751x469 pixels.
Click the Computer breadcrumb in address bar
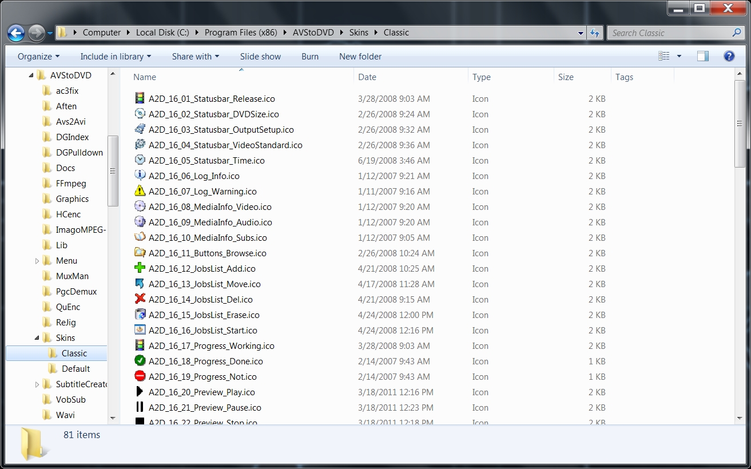point(102,33)
